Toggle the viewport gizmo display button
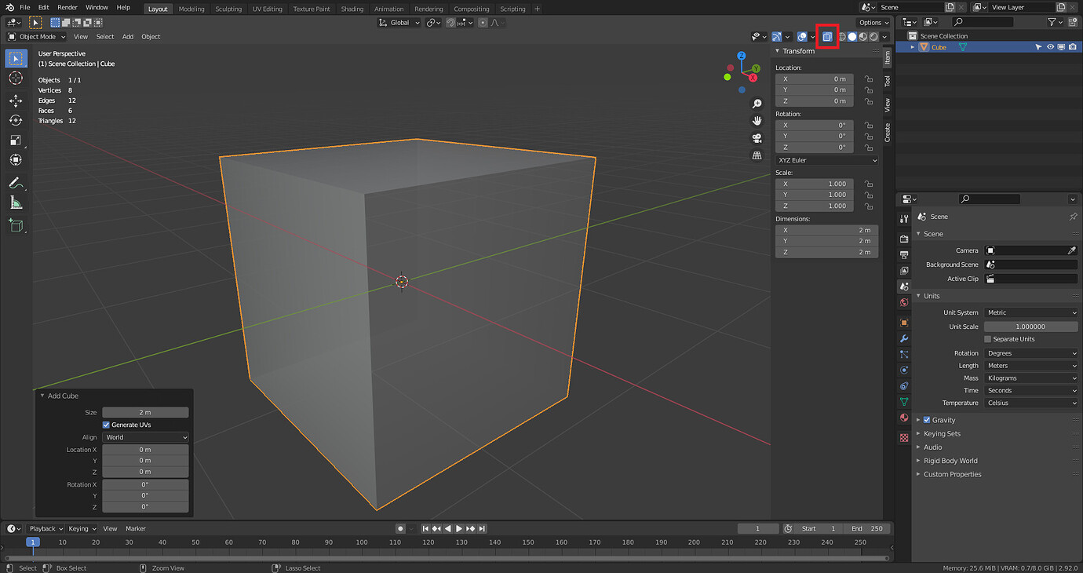Image resolution: width=1083 pixels, height=573 pixels. click(776, 37)
